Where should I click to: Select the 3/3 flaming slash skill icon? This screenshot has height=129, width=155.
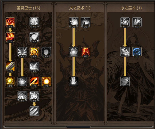coord(10,22)
